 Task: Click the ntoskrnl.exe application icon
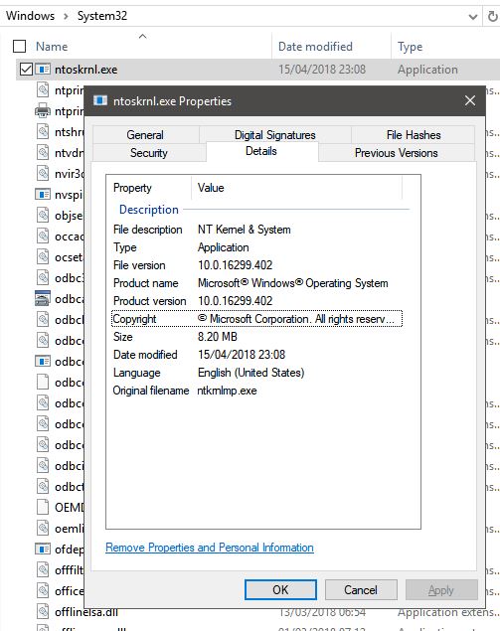43,70
